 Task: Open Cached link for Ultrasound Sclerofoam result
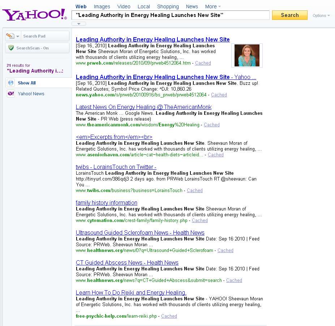pos(226,251)
